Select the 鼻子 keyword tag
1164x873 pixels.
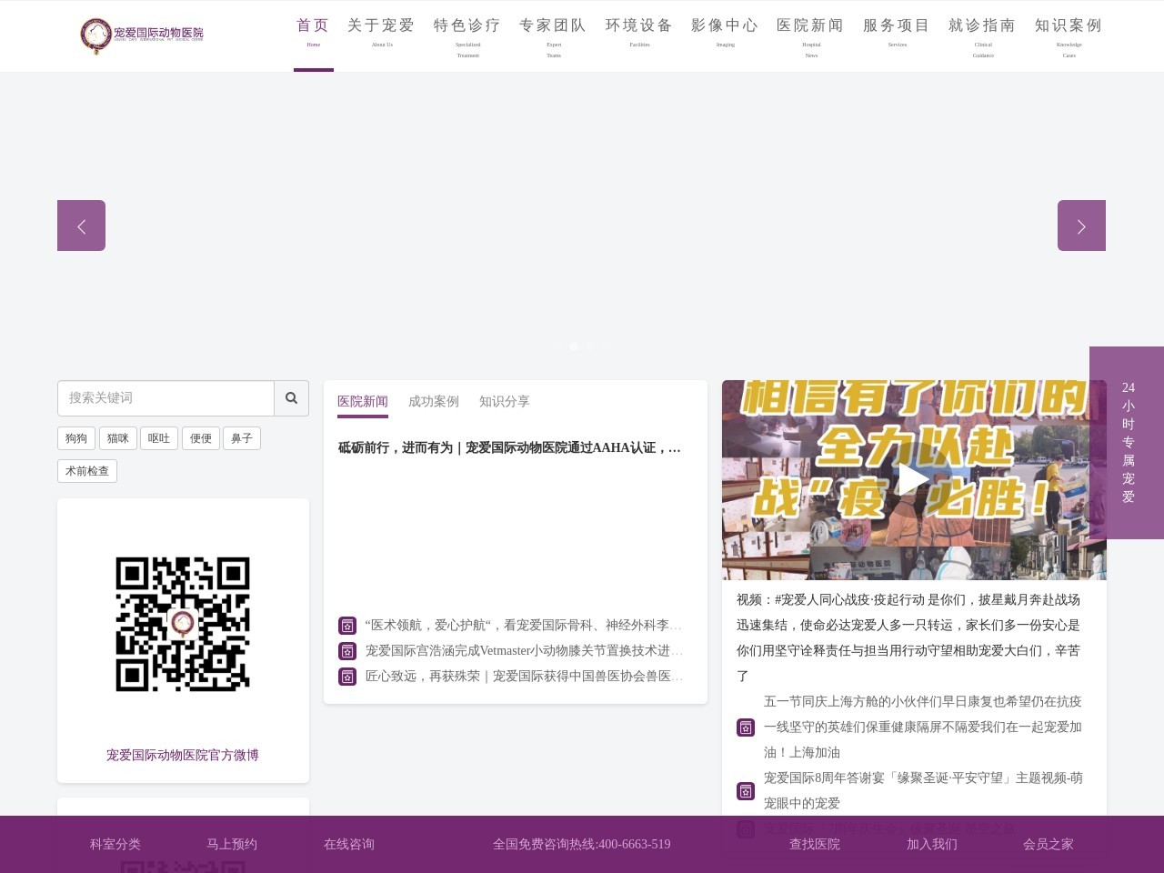pyautogui.click(x=242, y=438)
